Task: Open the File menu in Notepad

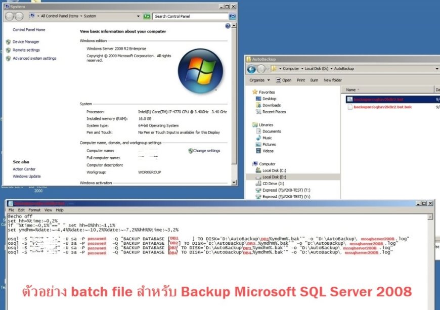Action: (11, 210)
